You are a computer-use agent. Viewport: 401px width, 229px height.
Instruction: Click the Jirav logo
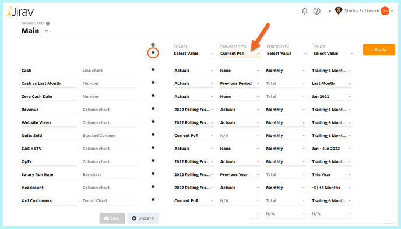pos(20,12)
